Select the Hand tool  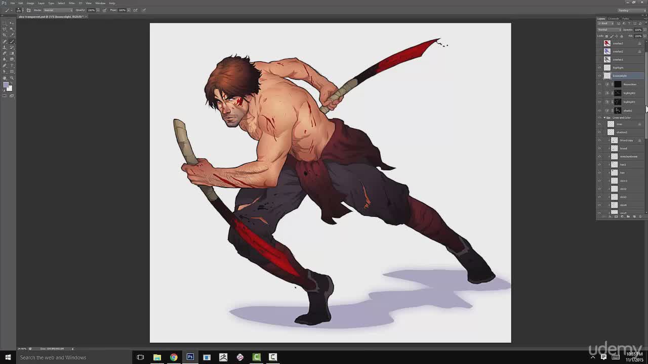coord(4,78)
